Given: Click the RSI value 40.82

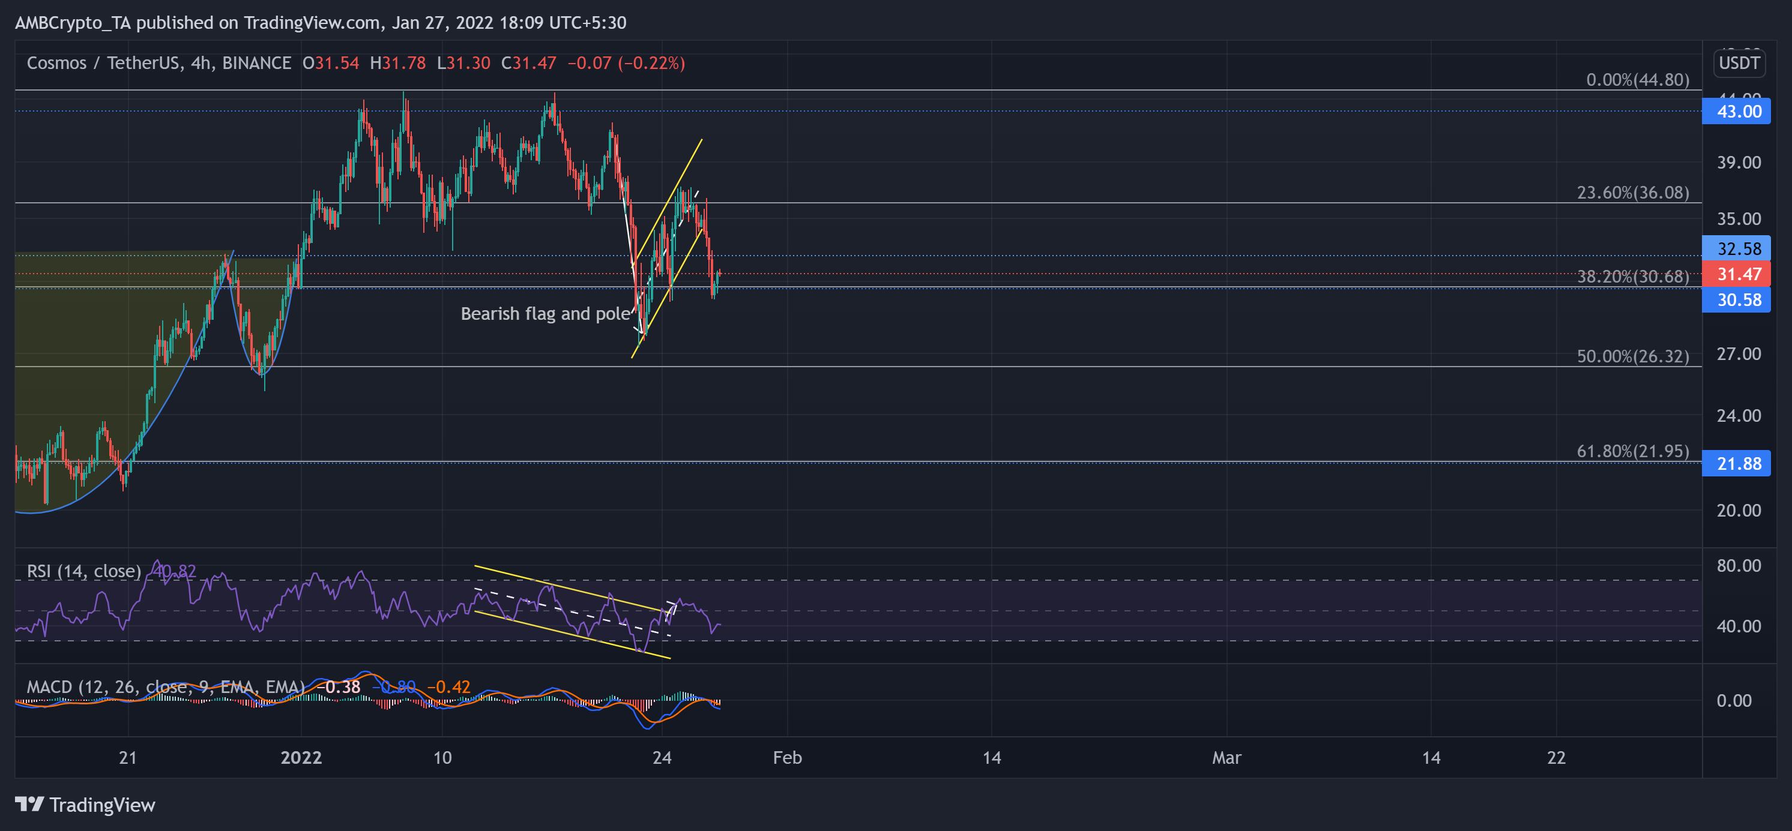Looking at the screenshot, I should pyautogui.click(x=174, y=571).
